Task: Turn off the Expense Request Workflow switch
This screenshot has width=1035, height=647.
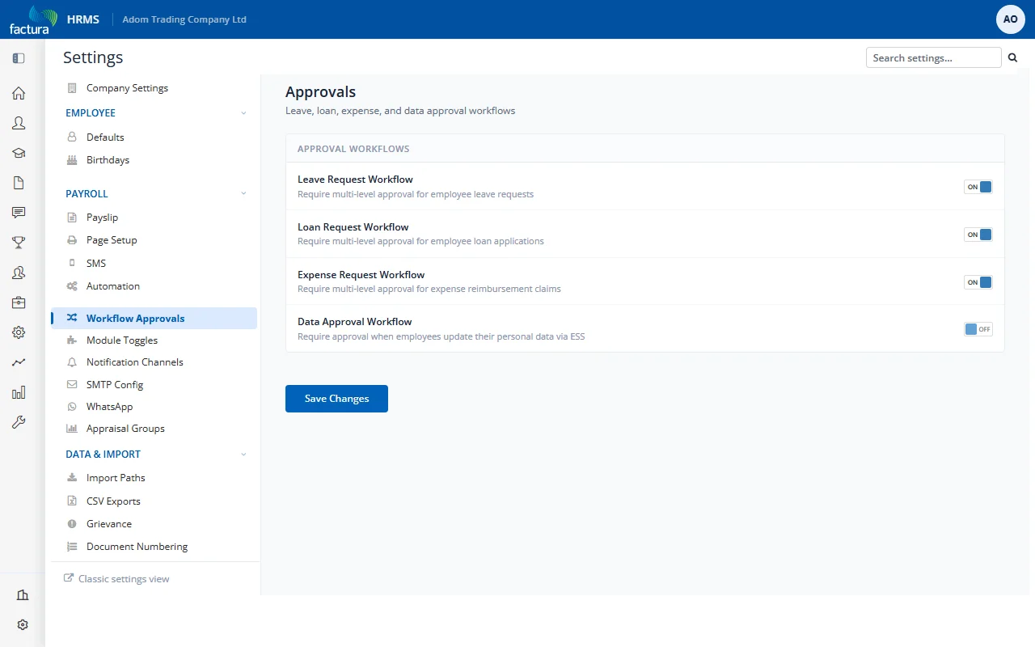Action: point(978,282)
